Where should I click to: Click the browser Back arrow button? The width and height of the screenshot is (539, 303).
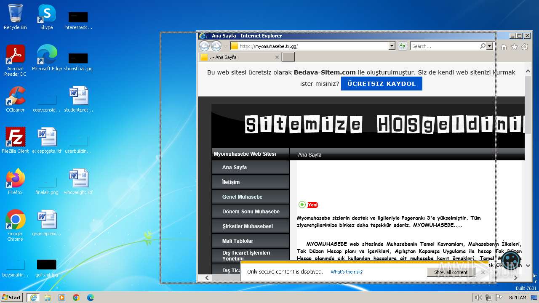(204, 46)
